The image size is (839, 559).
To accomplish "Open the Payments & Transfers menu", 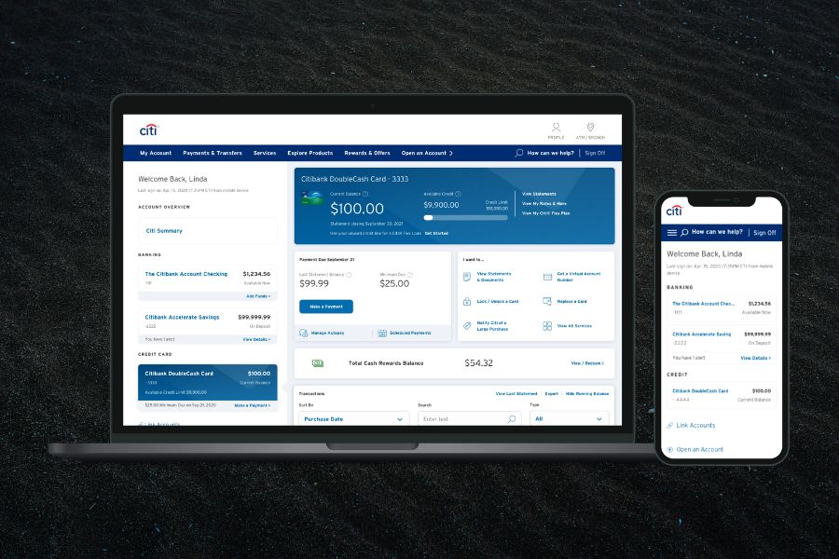I will (x=212, y=153).
